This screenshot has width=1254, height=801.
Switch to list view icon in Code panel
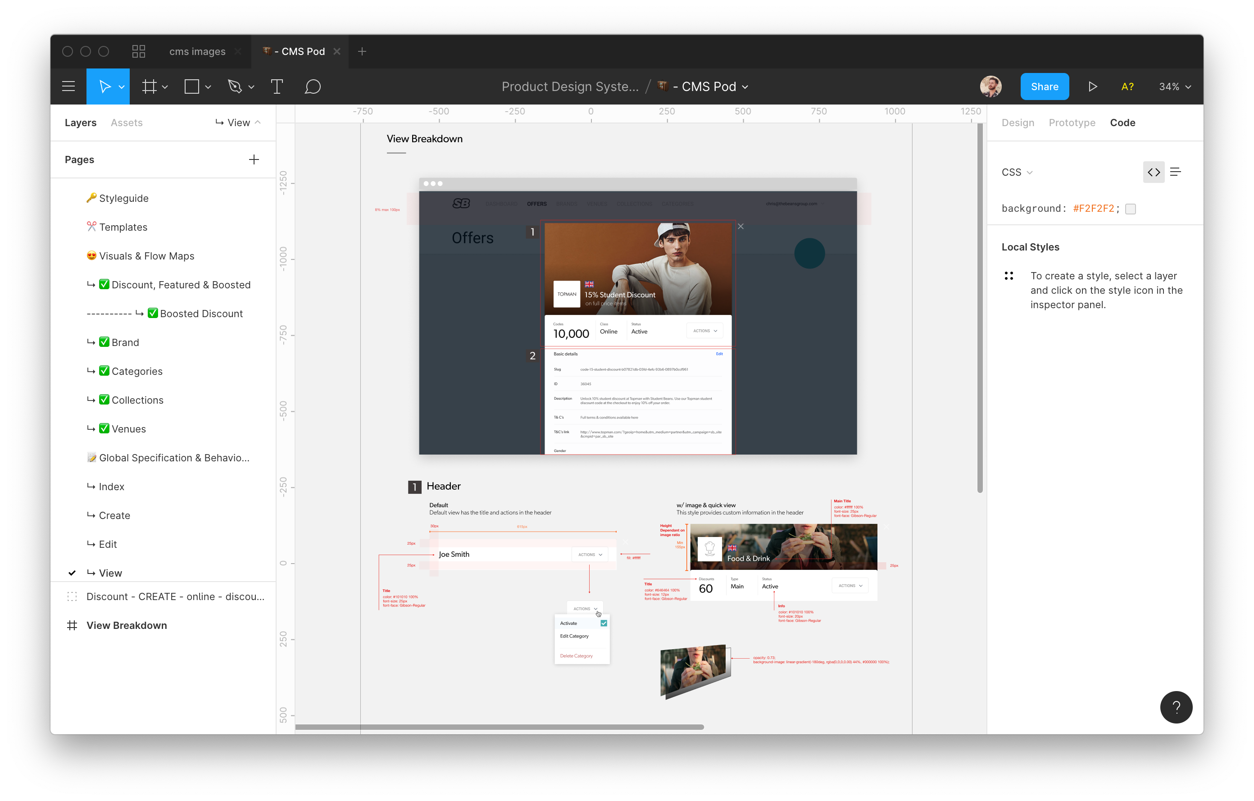click(1175, 172)
